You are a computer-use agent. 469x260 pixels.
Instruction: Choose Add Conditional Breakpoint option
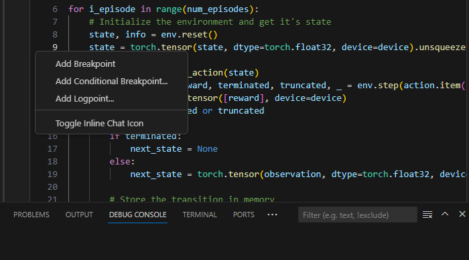point(112,81)
